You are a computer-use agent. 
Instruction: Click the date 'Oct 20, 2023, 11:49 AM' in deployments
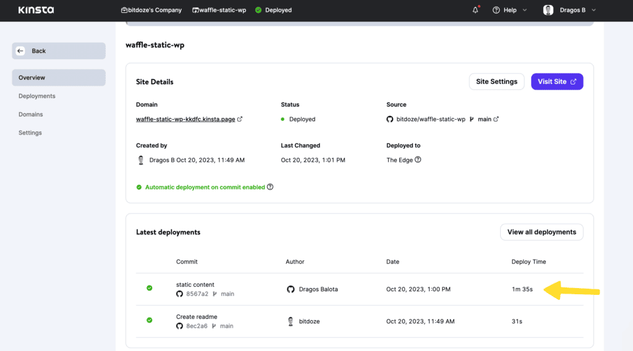click(x=420, y=321)
